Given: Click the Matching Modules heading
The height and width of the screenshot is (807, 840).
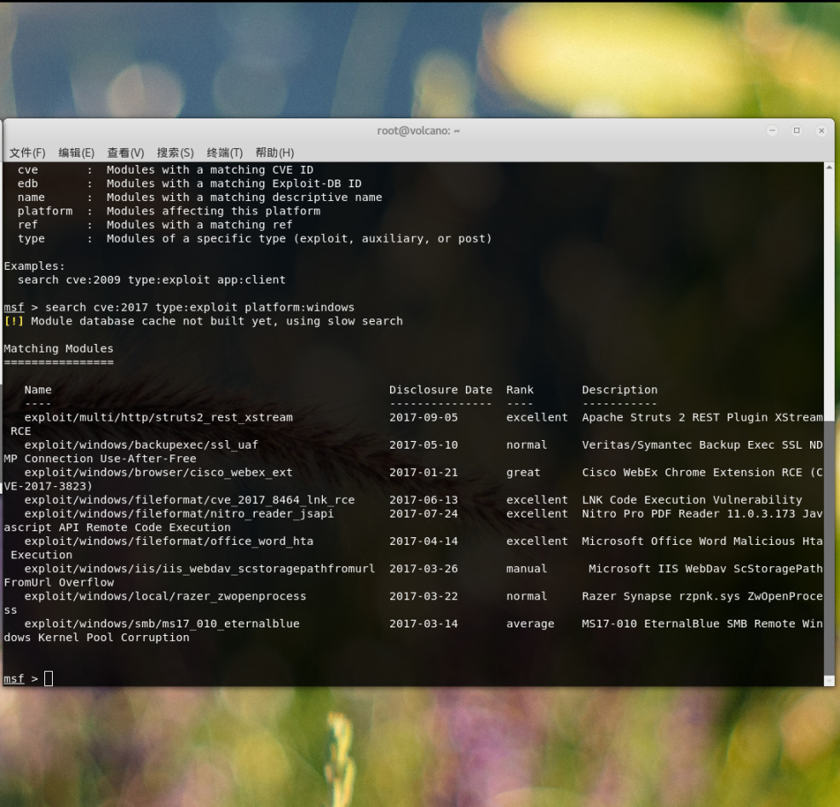Looking at the screenshot, I should click(x=59, y=349).
